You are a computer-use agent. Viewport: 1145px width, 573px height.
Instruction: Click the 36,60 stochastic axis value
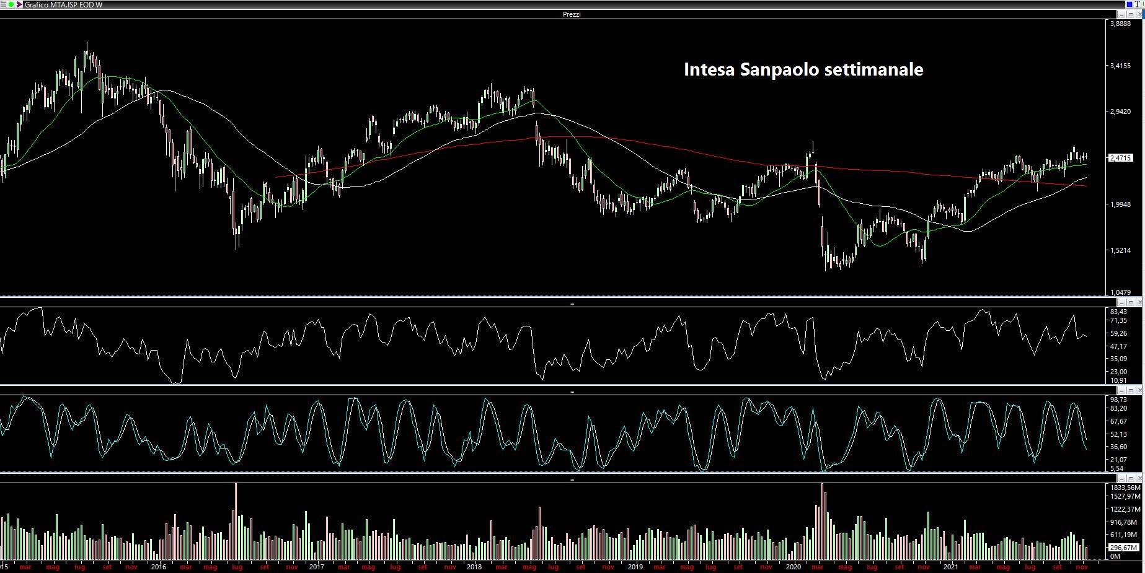(x=1119, y=447)
